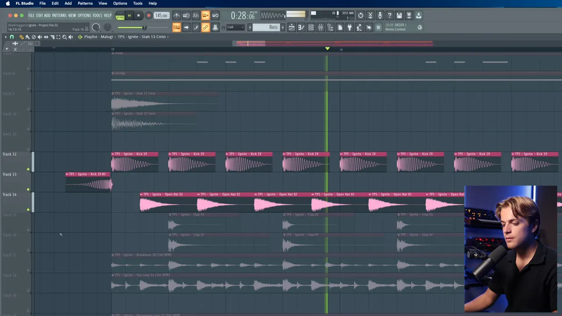Expand the Bass pattern selector arrow
Viewport: 562px width, 316px height.
click(x=250, y=28)
